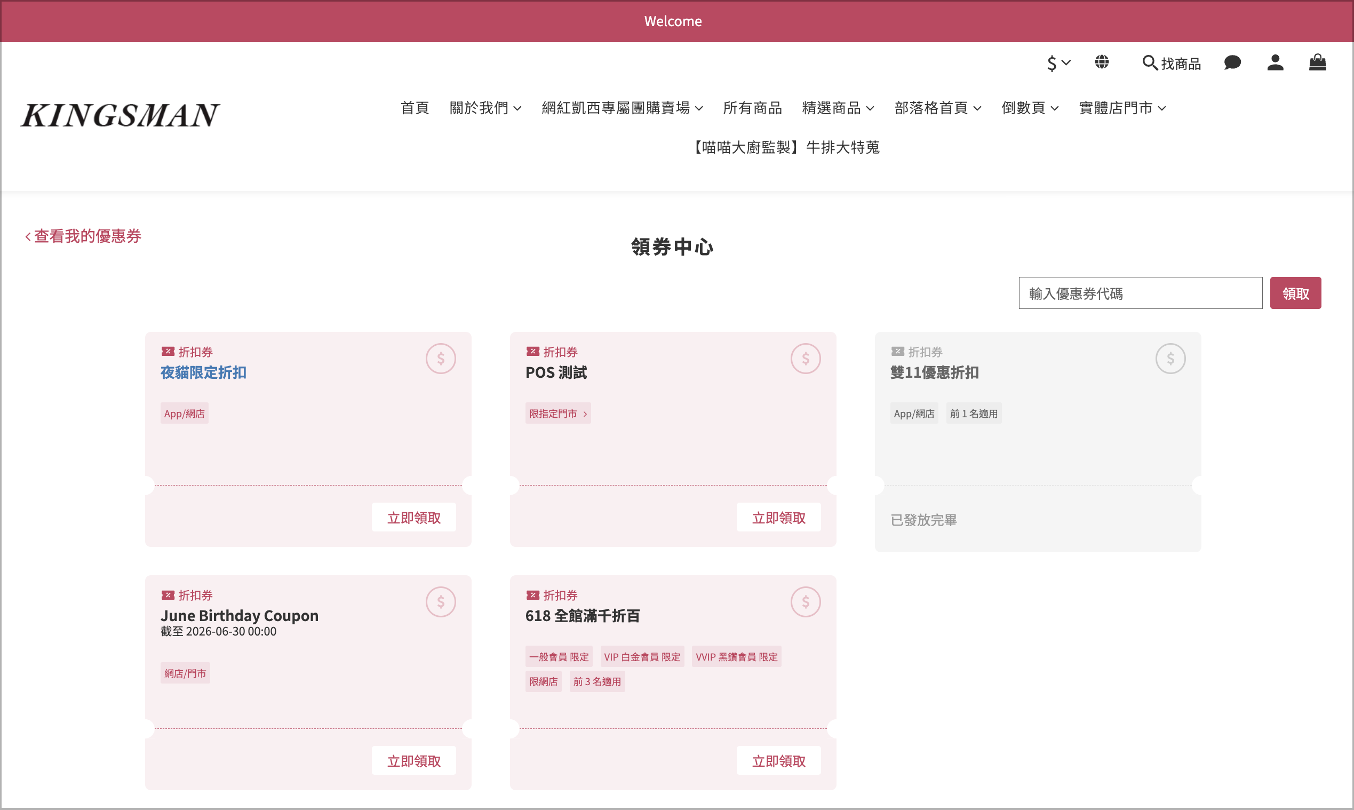This screenshot has width=1354, height=810.
Task: Click the 前 3 名適用 tag
Action: tap(597, 682)
